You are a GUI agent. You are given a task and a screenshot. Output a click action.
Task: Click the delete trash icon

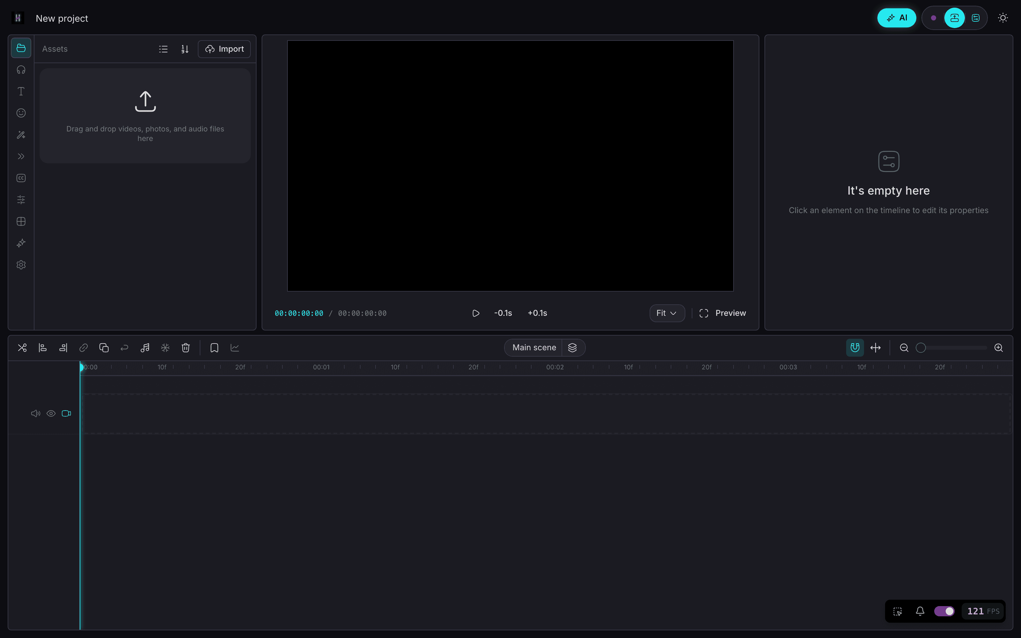tap(186, 348)
